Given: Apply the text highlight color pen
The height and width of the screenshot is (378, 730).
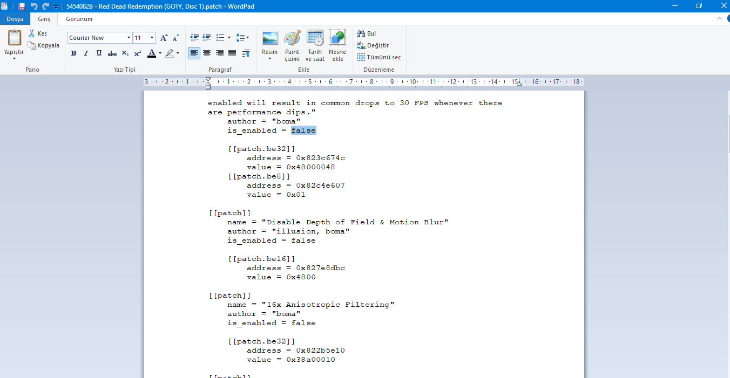Looking at the screenshot, I should click(170, 53).
